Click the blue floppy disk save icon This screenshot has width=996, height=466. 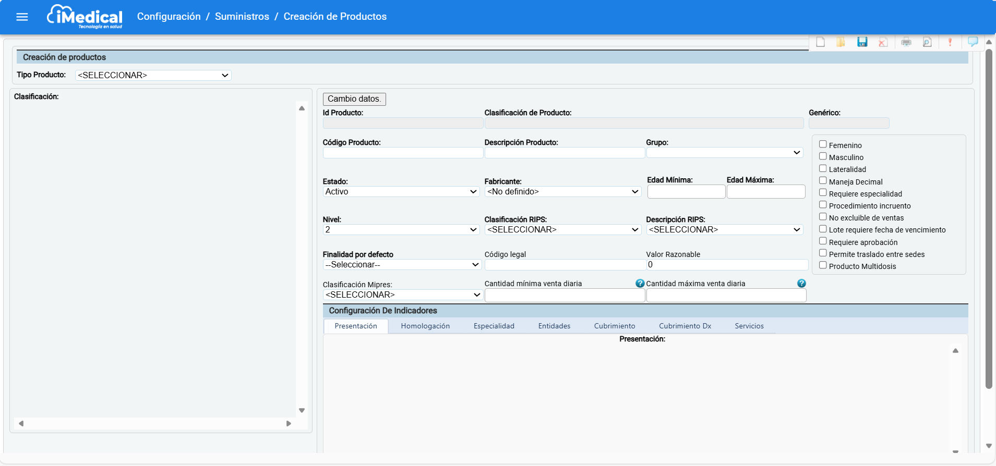[x=862, y=42]
